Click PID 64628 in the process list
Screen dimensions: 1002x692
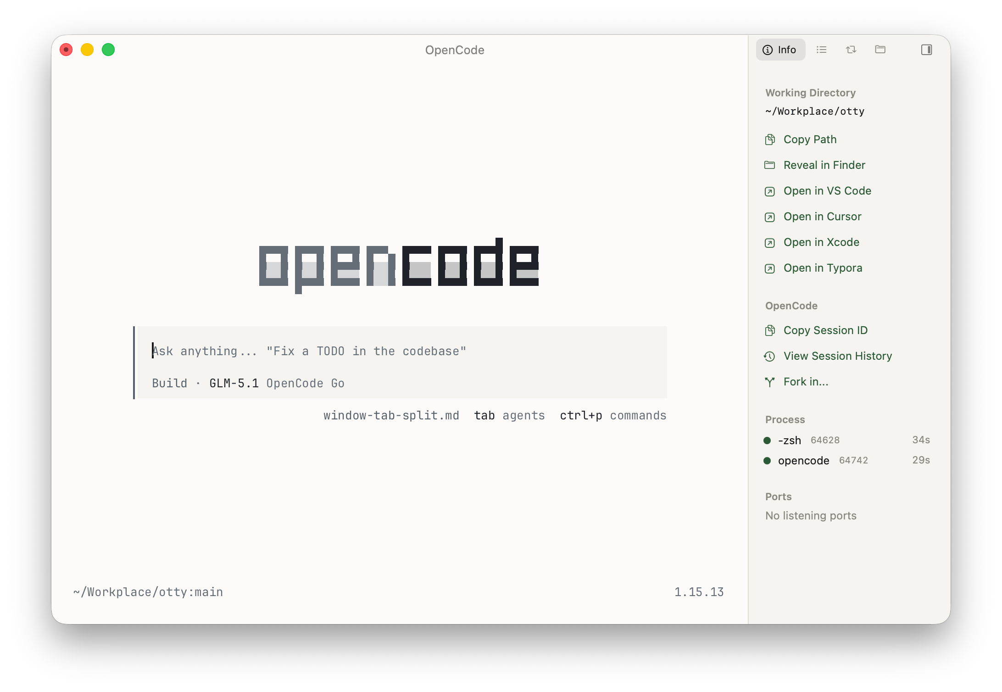point(825,441)
